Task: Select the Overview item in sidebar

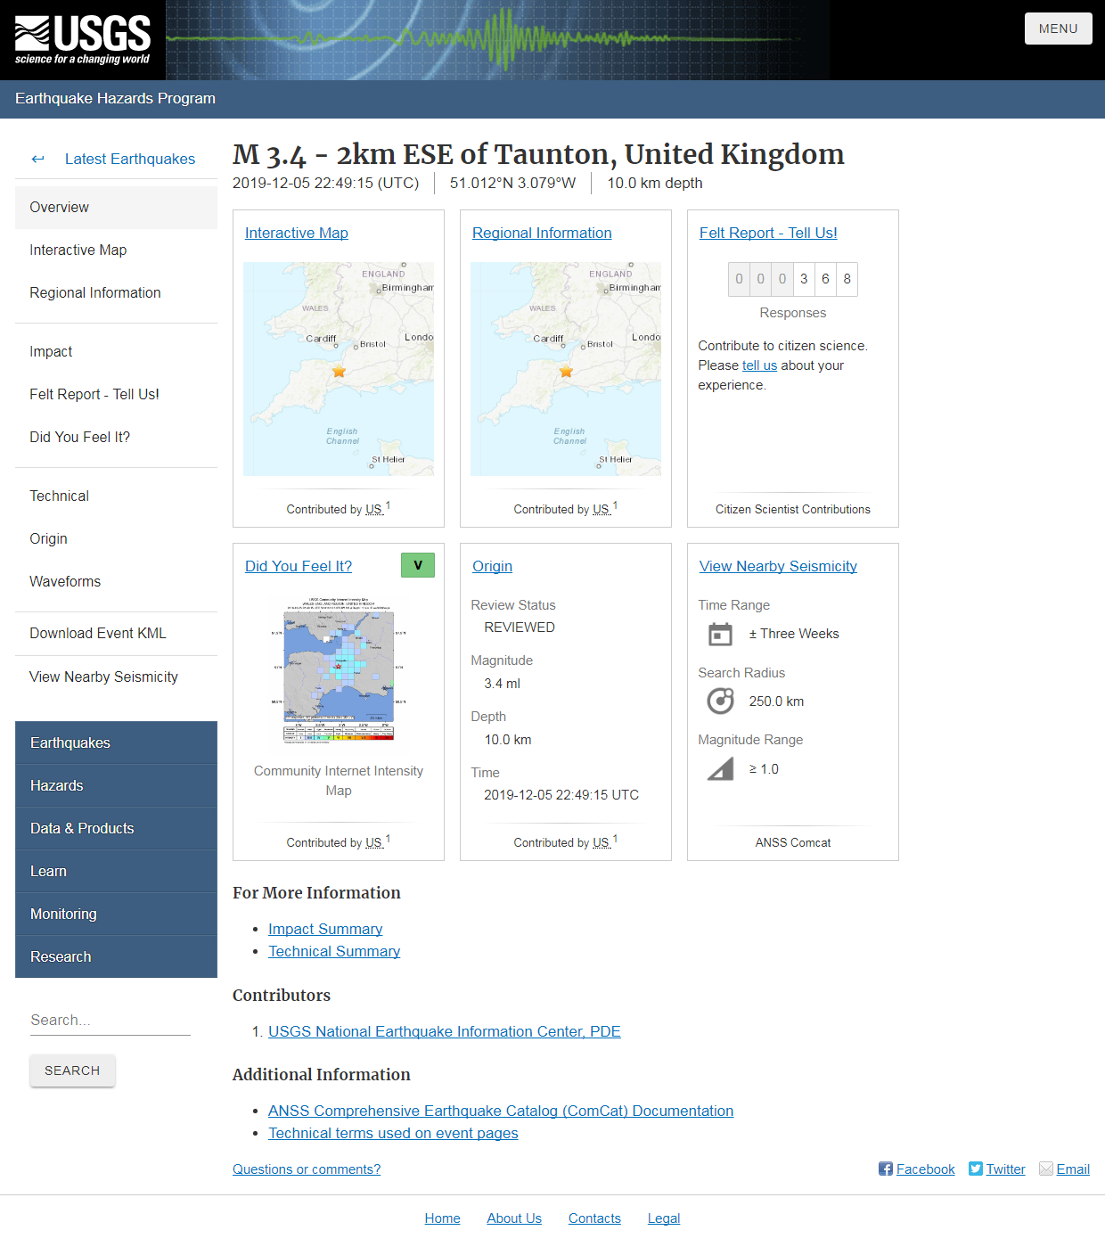Action: (x=59, y=207)
